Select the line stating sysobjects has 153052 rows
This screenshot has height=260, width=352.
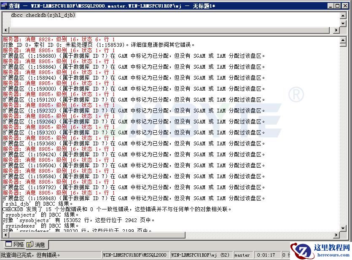point(78,220)
